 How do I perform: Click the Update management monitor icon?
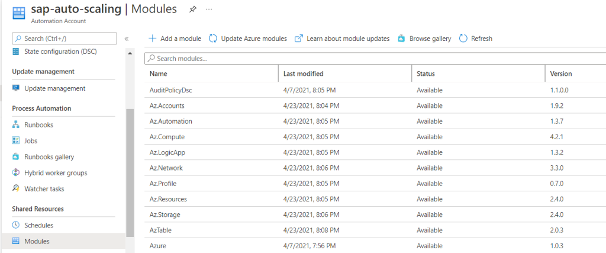click(16, 88)
